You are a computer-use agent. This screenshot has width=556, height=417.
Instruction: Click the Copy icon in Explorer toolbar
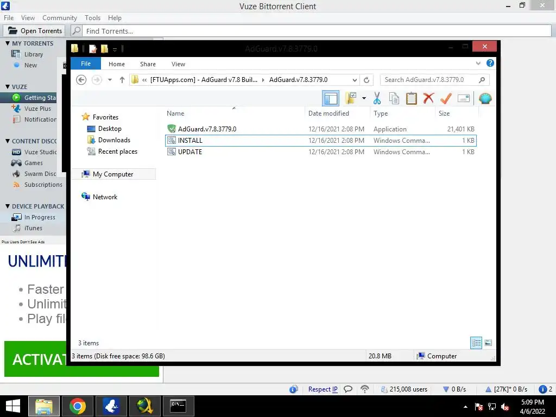[x=394, y=98]
